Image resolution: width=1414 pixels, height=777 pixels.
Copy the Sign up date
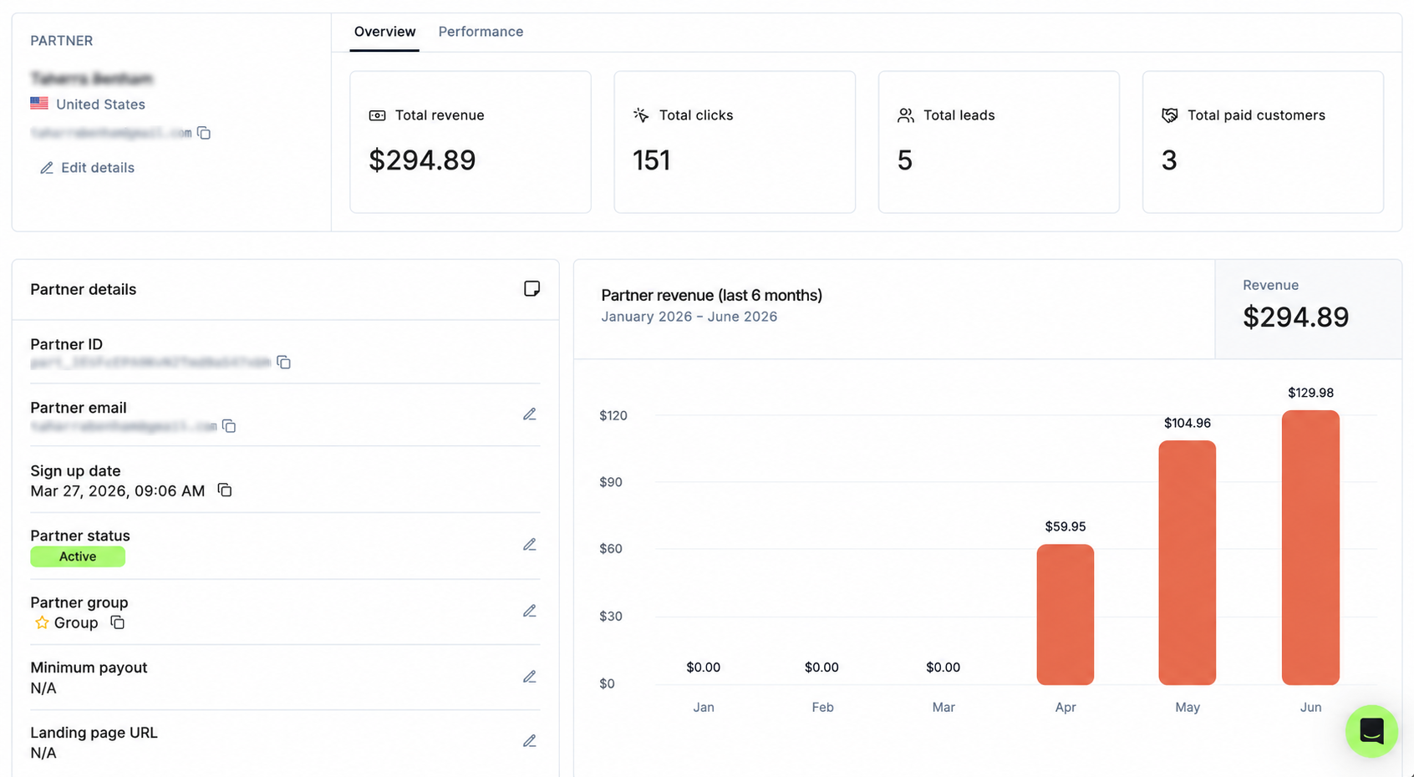point(224,490)
